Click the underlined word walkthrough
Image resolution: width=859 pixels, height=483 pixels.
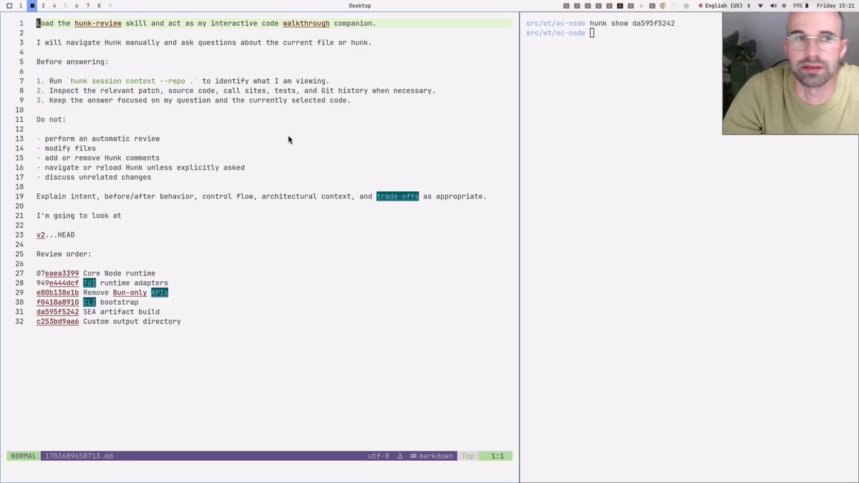tap(306, 24)
